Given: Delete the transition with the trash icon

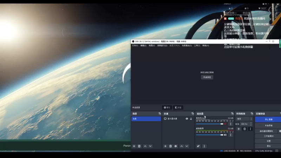Looking at the screenshot, I should tap(244, 129).
